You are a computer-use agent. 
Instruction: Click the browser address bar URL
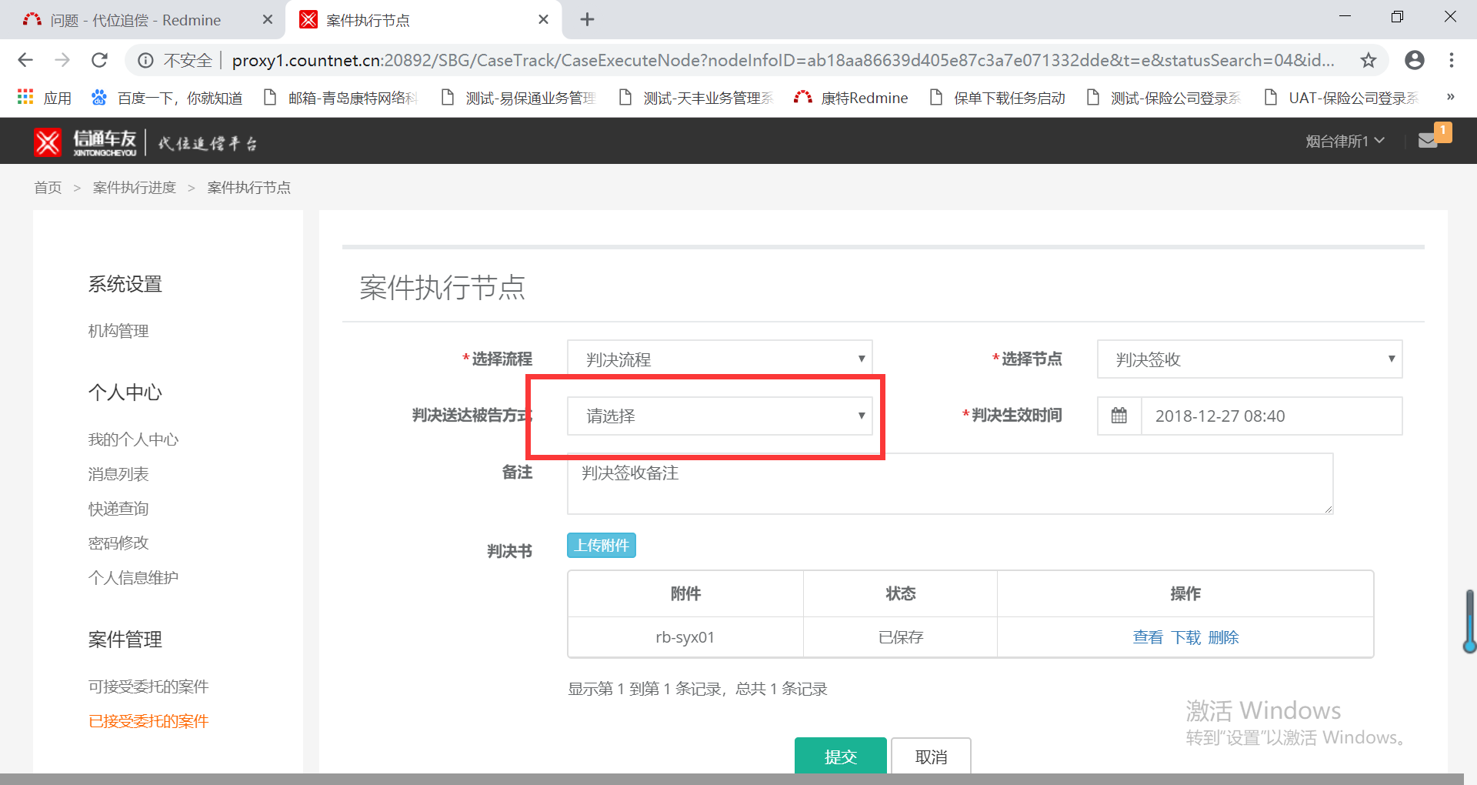(783, 60)
